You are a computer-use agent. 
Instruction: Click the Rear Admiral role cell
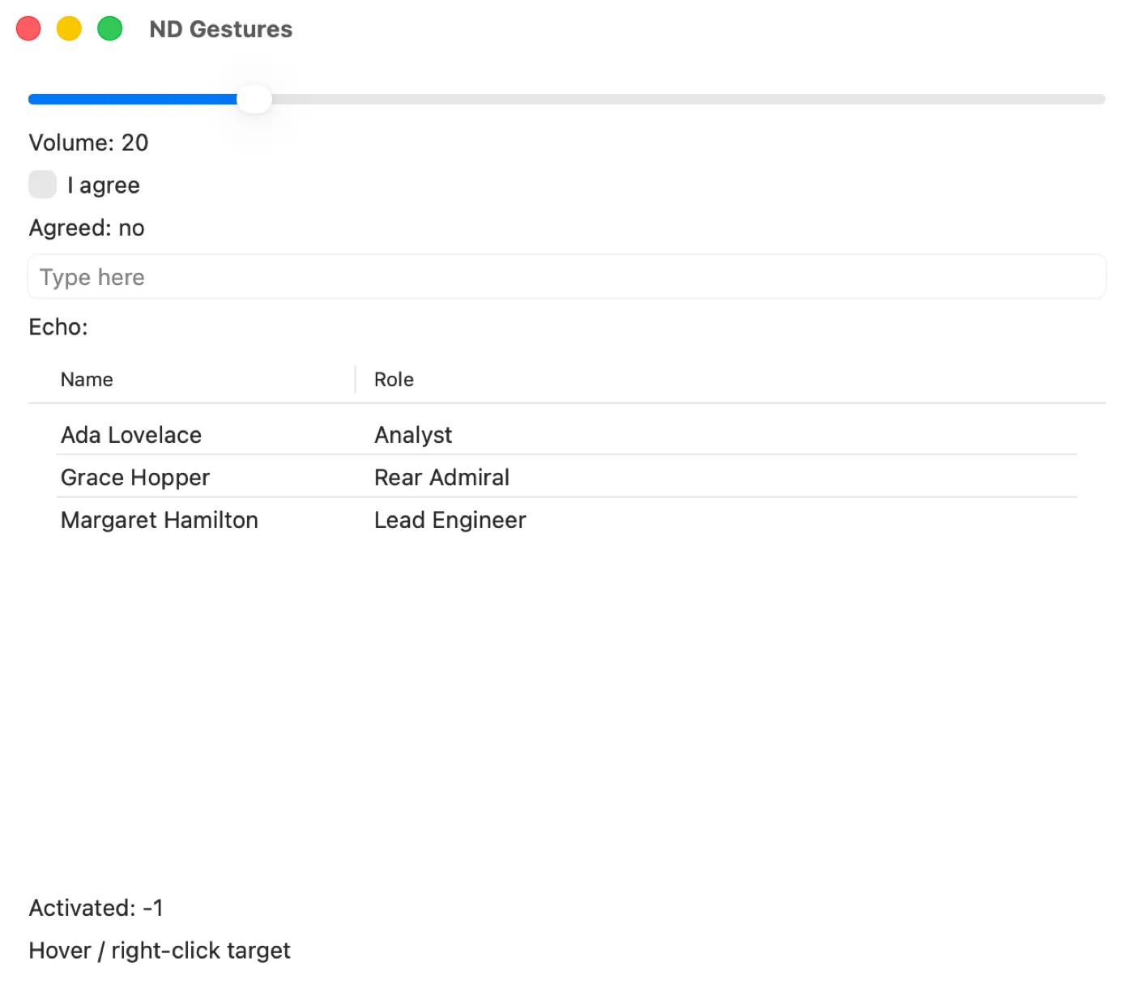[x=441, y=478]
